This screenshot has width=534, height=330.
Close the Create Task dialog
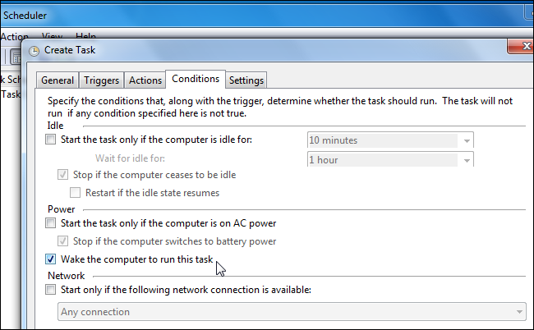click(520, 46)
